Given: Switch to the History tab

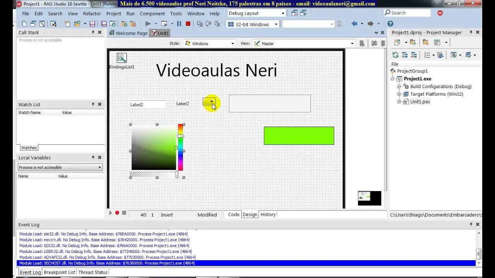Looking at the screenshot, I should coord(268,214).
